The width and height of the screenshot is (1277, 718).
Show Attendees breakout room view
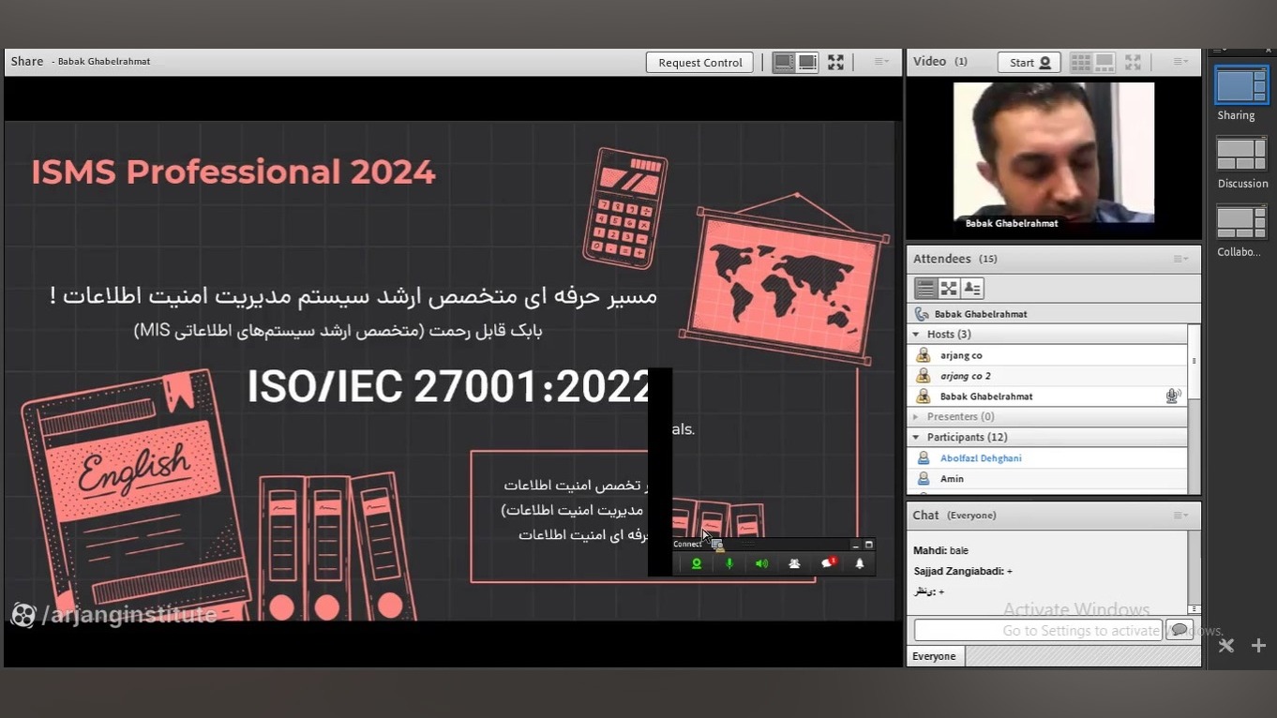pyautogui.click(x=949, y=289)
